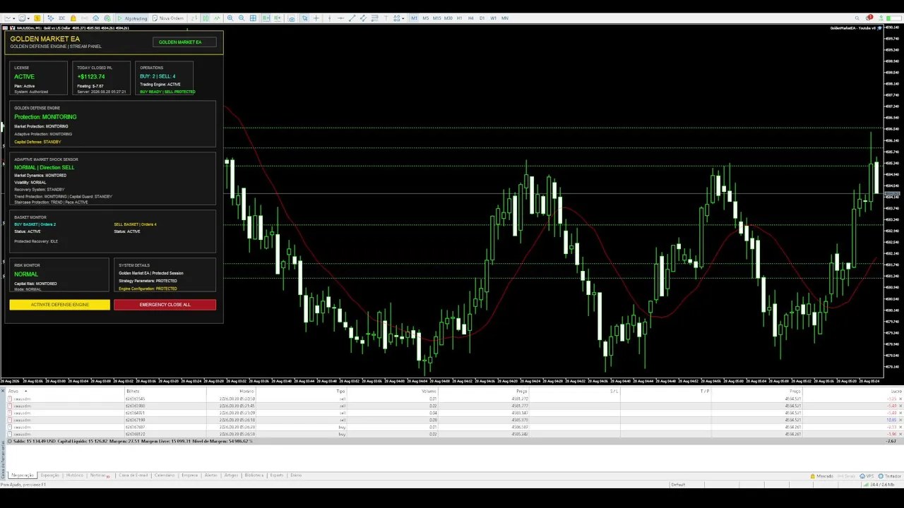This screenshot has height=508, width=904.
Task: Toggle the Algotrading button
Action: click(132, 18)
